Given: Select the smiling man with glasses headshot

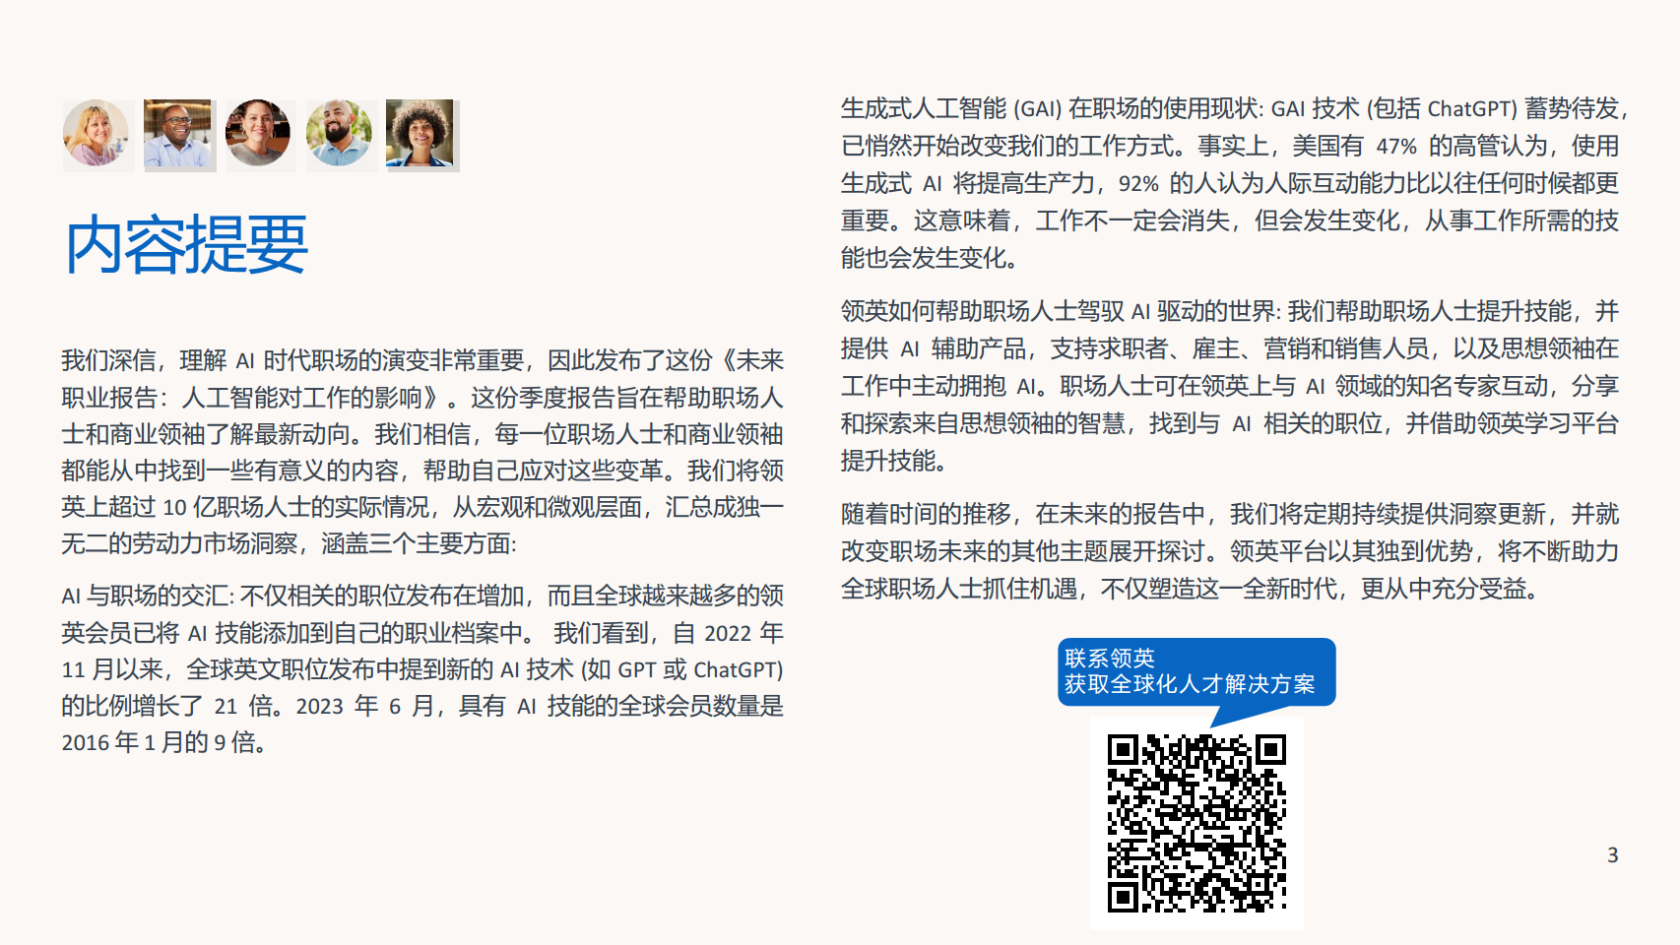Looking at the screenshot, I should (x=178, y=134).
